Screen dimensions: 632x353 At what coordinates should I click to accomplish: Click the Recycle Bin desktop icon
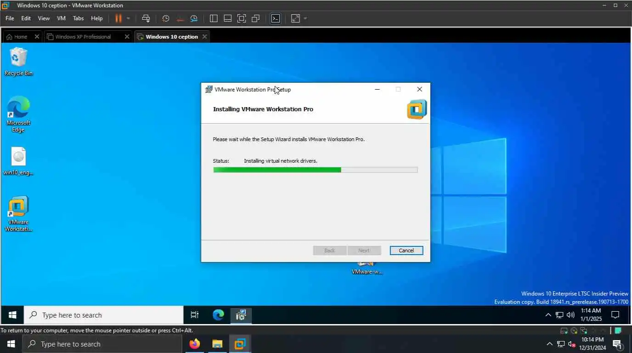[18, 62]
